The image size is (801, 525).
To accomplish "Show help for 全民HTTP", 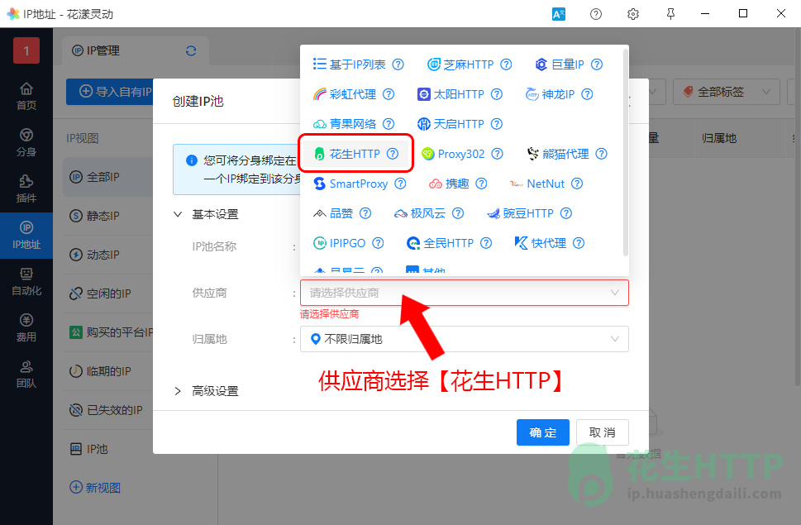I will coord(486,243).
